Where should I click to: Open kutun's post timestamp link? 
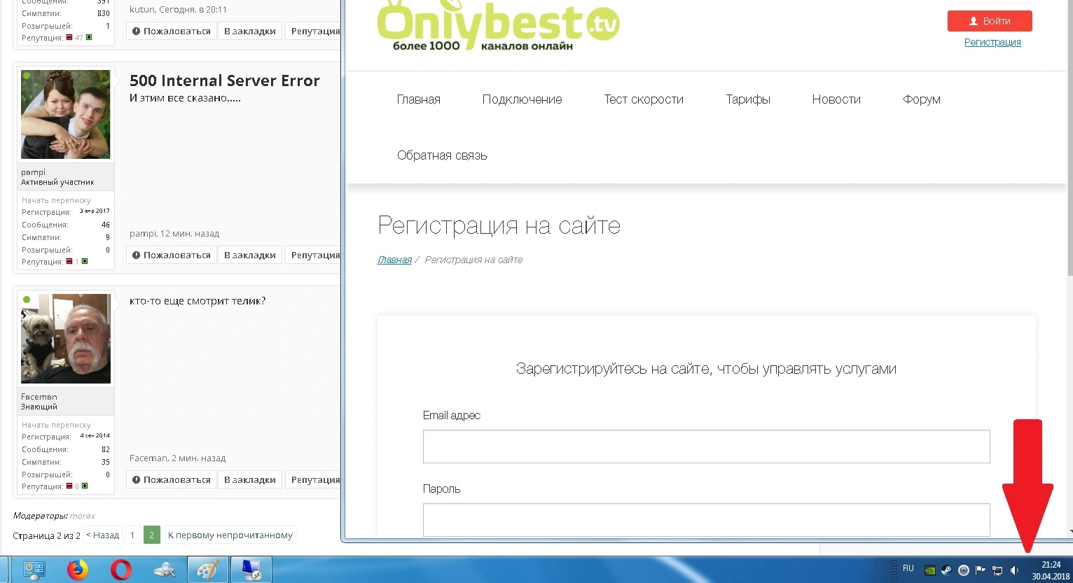coord(193,10)
